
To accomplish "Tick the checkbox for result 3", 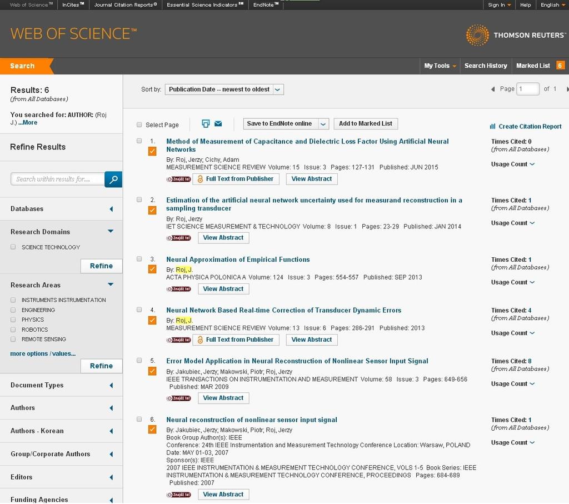I will point(139,259).
